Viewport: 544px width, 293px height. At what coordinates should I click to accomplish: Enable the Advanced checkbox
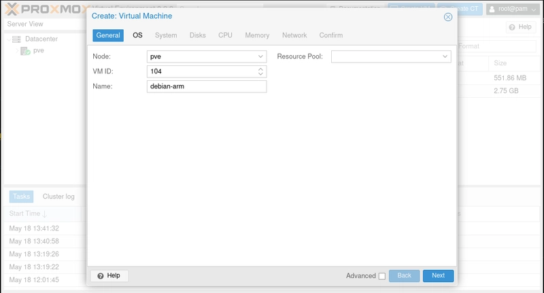(381, 276)
